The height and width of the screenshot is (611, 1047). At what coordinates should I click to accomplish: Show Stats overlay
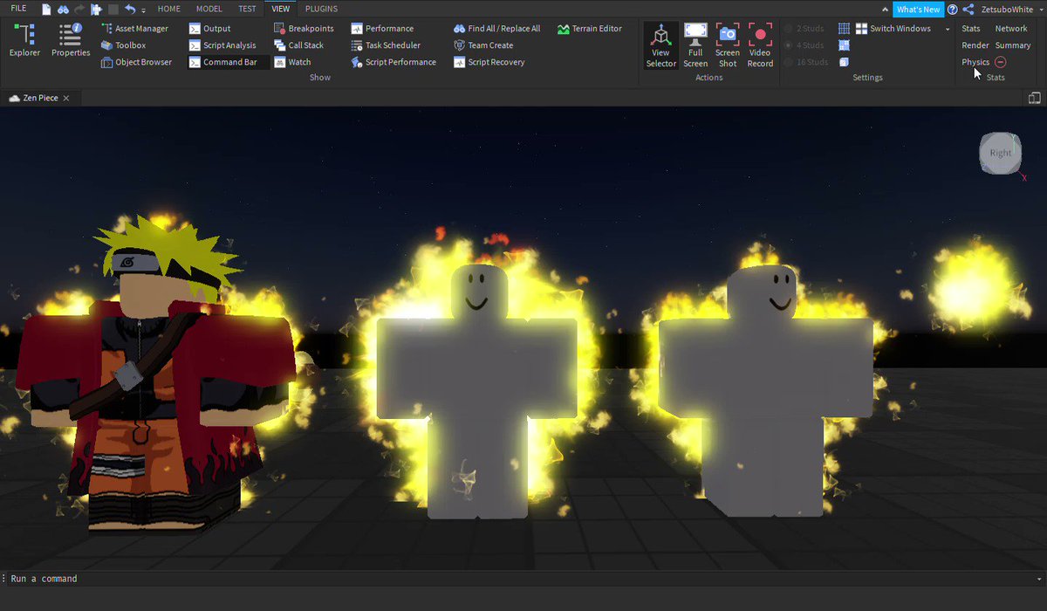coord(970,29)
